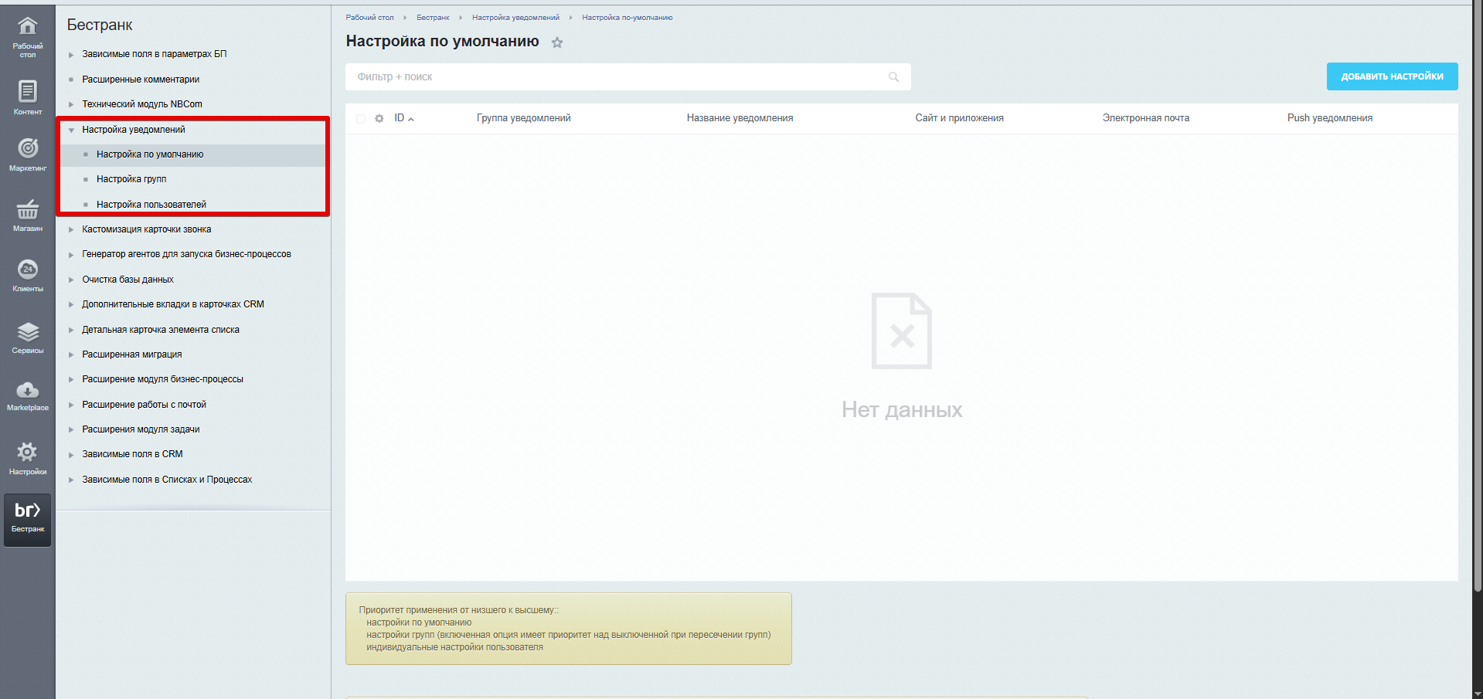Select Настройка пользователей menu item
The image size is (1483, 699).
(x=151, y=205)
